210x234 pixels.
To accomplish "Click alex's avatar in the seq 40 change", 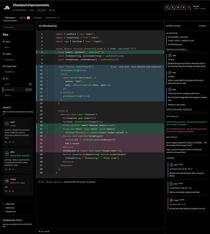I will [171, 184].
